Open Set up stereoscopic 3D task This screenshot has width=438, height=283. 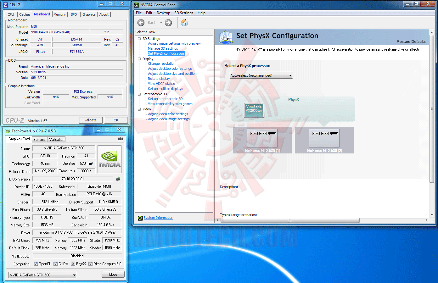(165, 99)
